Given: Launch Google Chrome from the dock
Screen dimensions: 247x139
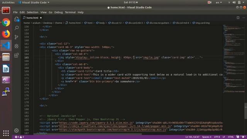Looking at the screenshot, I should point(6,22).
